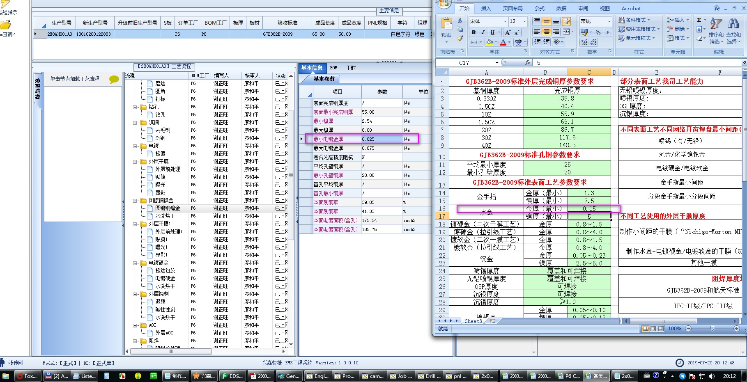747x382 pixels.
Task: Collapse the 外层蚀刻 folder tree node
Action: [135, 294]
